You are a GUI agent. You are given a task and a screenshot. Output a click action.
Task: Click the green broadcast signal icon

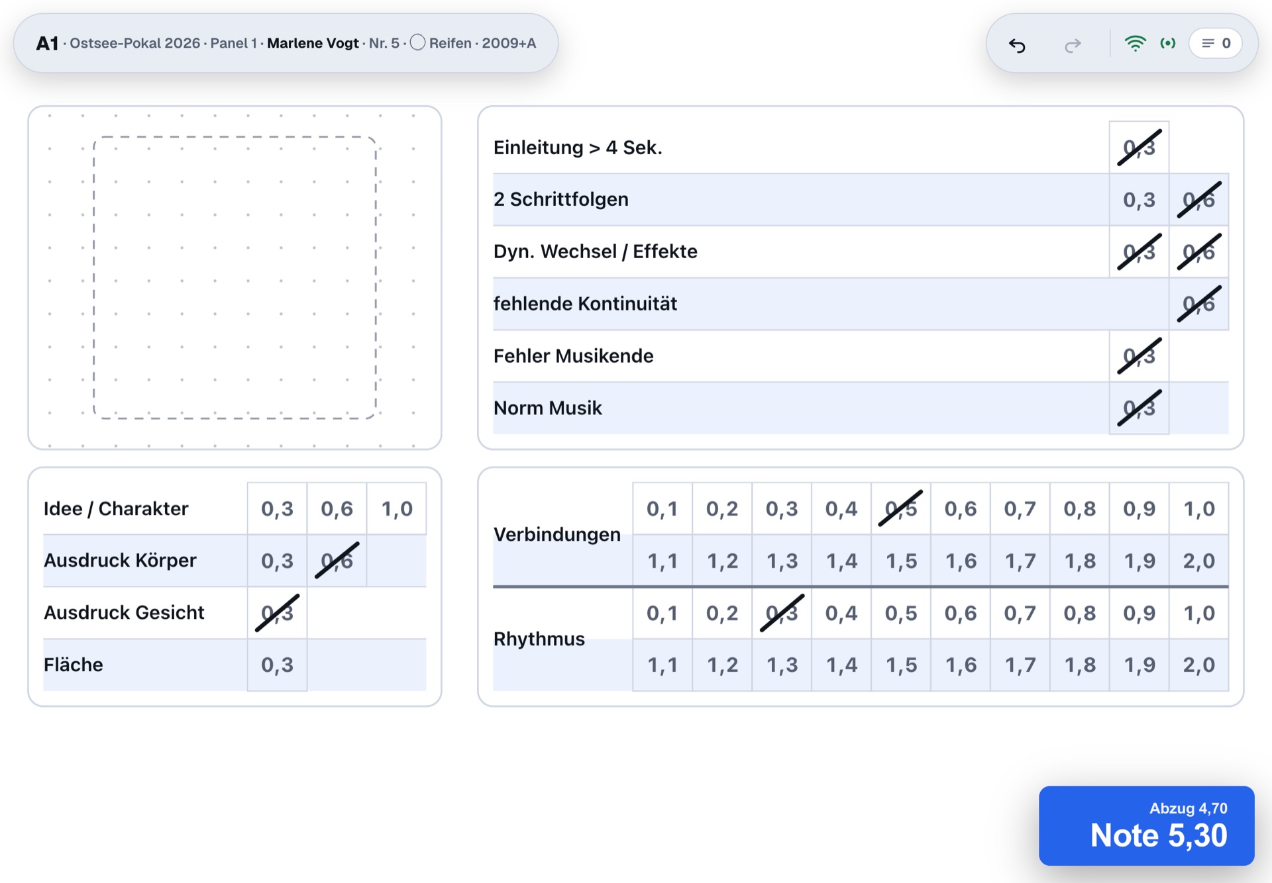tap(1168, 43)
